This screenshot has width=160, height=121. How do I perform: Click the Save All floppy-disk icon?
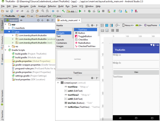tap(7, 11)
